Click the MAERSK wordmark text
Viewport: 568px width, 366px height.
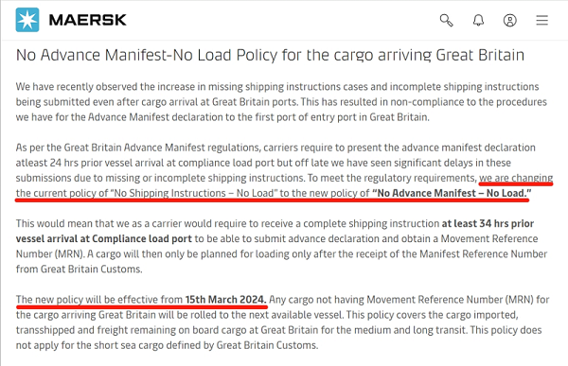pos(88,20)
